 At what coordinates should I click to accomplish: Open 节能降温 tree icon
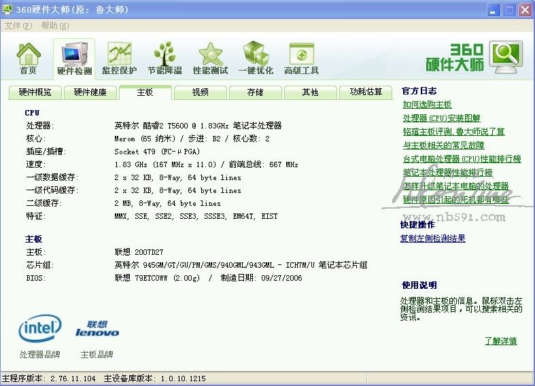[x=165, y=58]
